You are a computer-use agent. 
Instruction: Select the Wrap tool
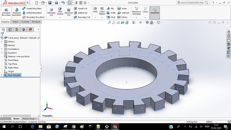(x=122, y=9)
